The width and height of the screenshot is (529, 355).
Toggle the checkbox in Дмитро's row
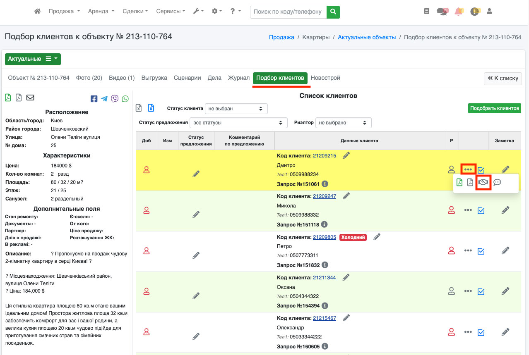481,170
